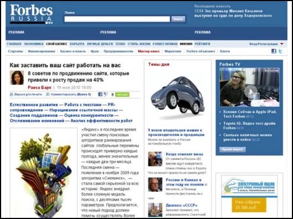Click the author portrait photo

click(x=17, y=77)
